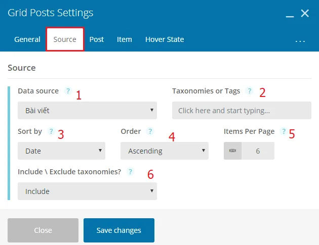Click the Taxonomies or Tags input field
The width and height of the screenshot is (319, 245).
pyautogui.click(x=242, y=110)
